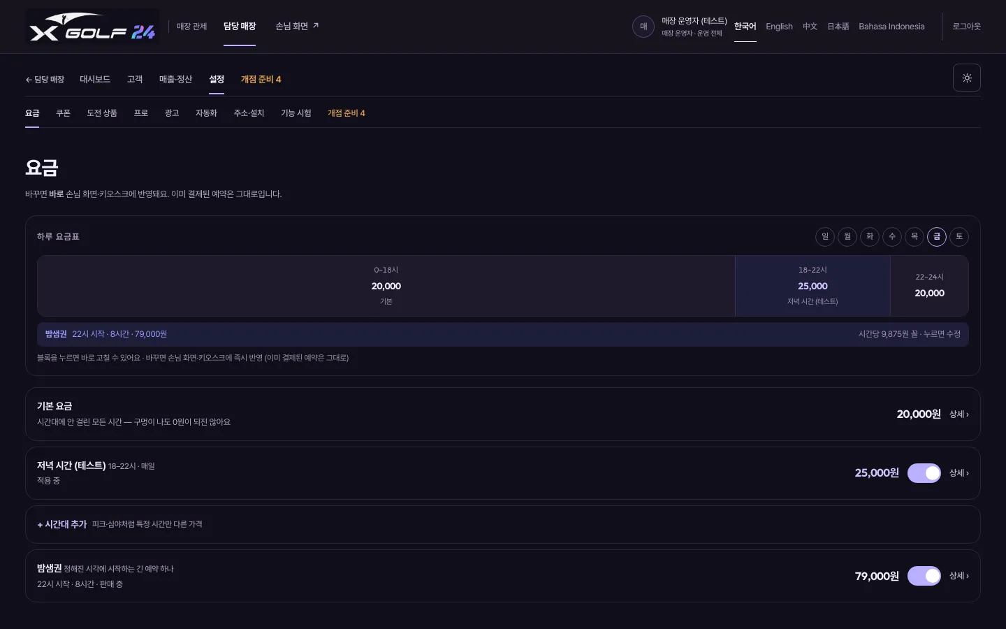Click the 로그아웃 button

tap(967, 27)
